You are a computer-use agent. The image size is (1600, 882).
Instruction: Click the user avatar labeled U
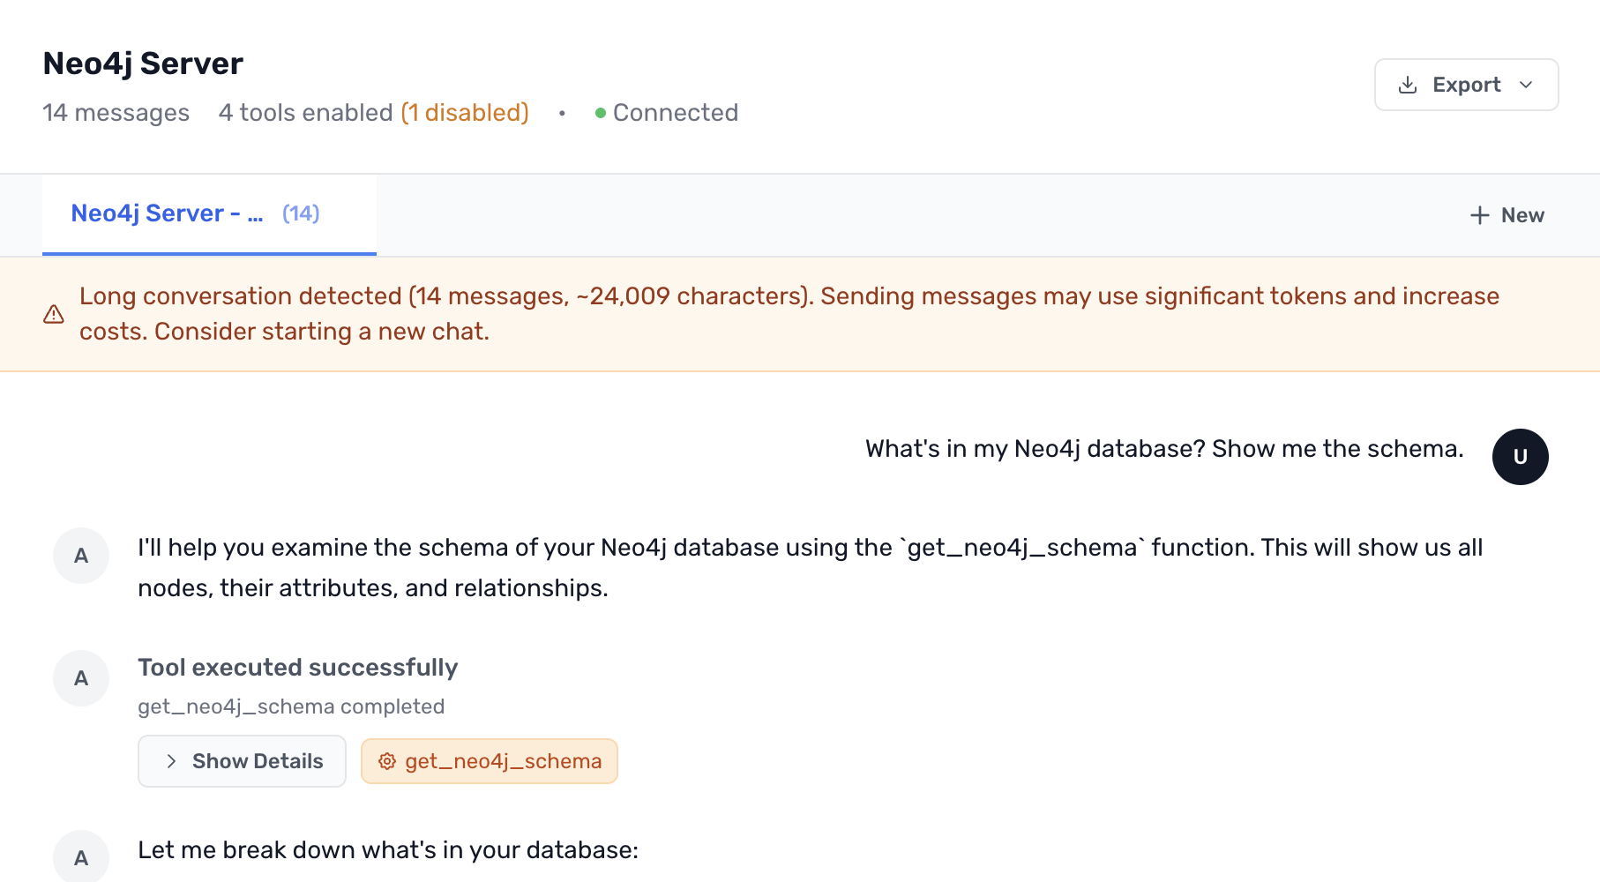(1520, 457)
